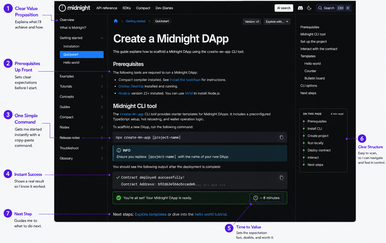
Task: Click the Getting started breadcrumb
Action: pyautogui.click(x=136, y=21)
